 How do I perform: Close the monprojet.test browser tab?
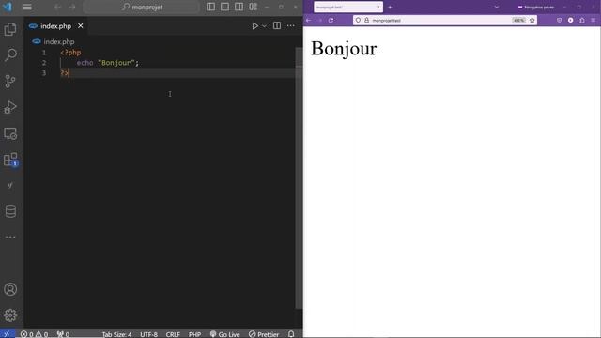click(378, 7)
